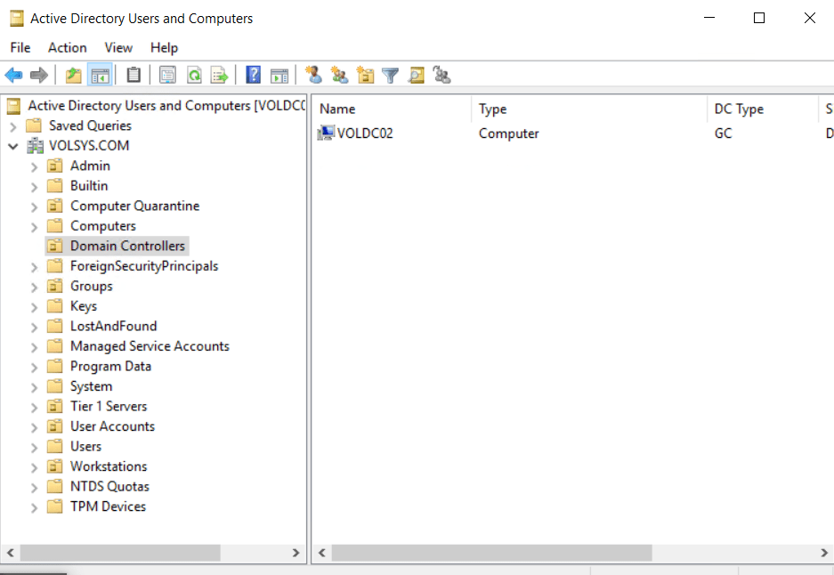Click Create new group icon
Screen dimensions: 834x575
click(339, 76)
